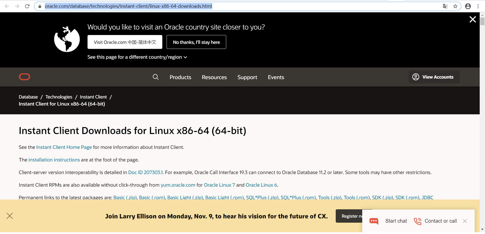Reload the page with the refresh icon
485x234 pixels.
(x=27, y=6)
